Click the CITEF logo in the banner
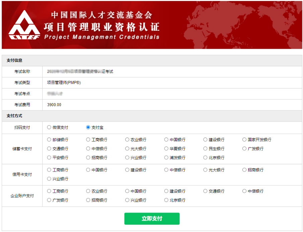 tap(24, 25)
